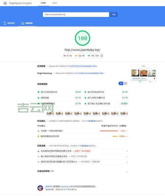
Task: Click the 已通过的审核 heading
Action: 43,171
